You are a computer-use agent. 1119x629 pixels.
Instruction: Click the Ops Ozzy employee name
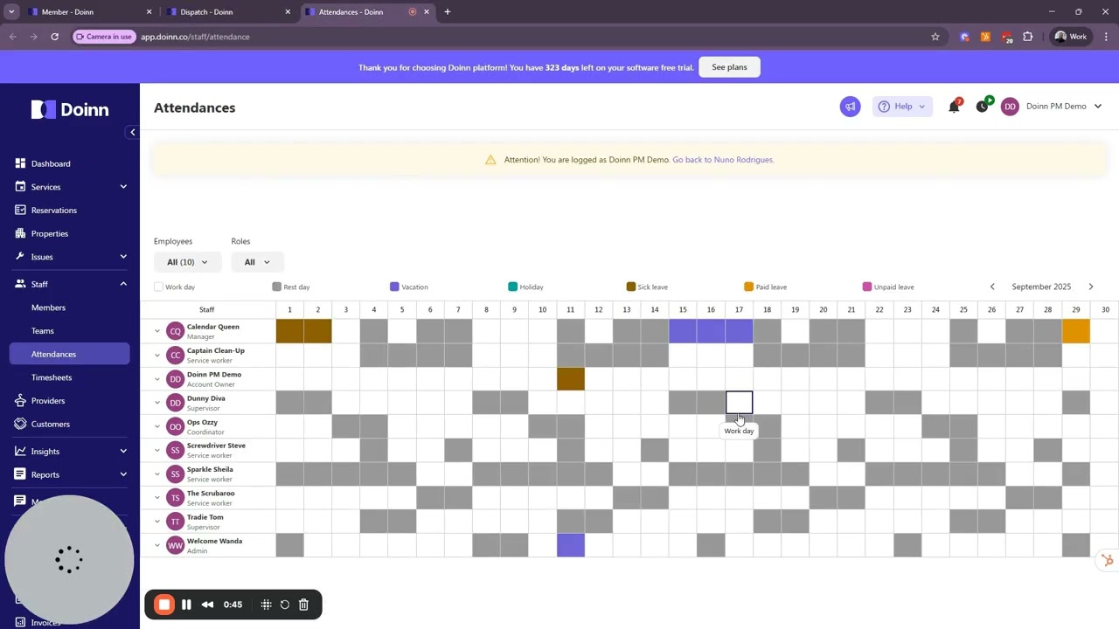(202, 422)
